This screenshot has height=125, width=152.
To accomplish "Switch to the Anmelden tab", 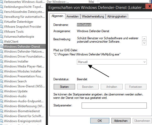I will pyautogui.click(x=72, y=16).
